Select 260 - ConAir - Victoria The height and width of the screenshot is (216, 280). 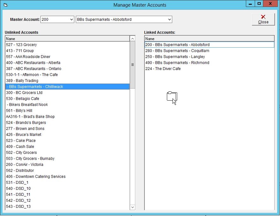pos(67,165)
